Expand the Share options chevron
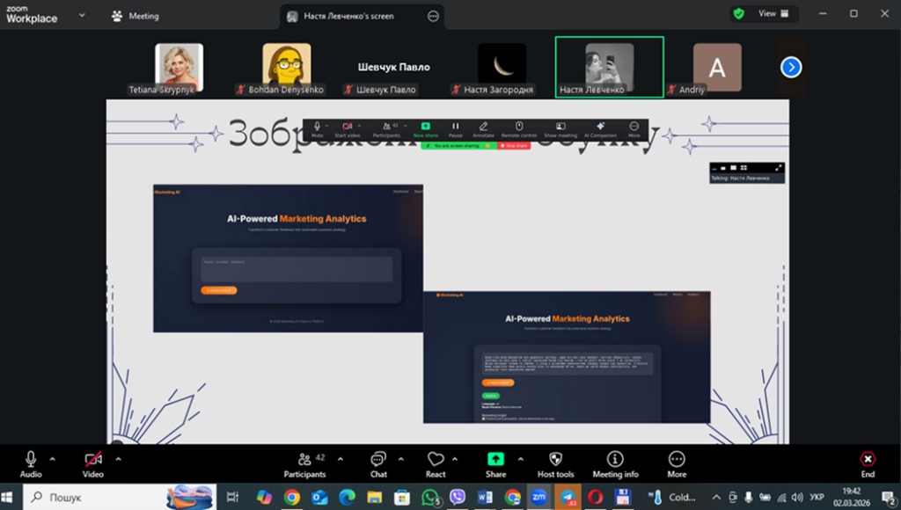This screenshot has height=510, width=901. [x=520, y=458]
